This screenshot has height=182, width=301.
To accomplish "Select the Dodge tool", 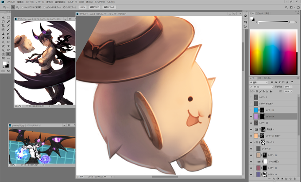I will click(x=8, y=42).
